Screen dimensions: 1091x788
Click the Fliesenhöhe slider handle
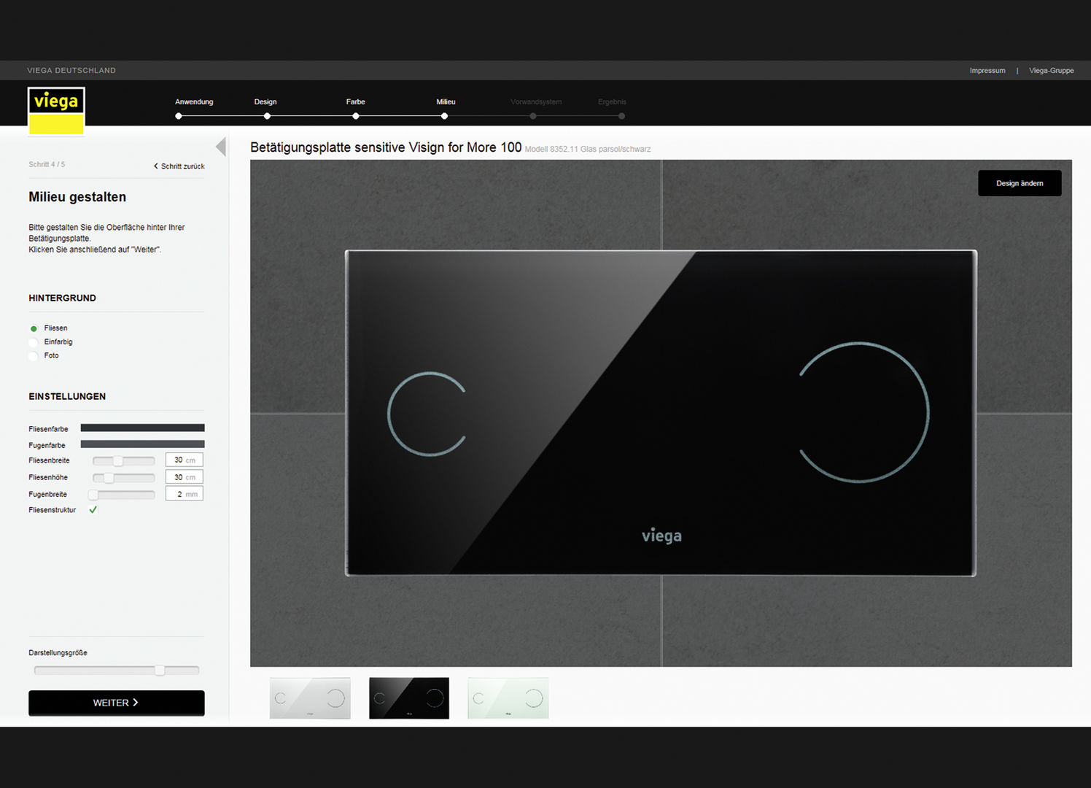tap(109, 478)
